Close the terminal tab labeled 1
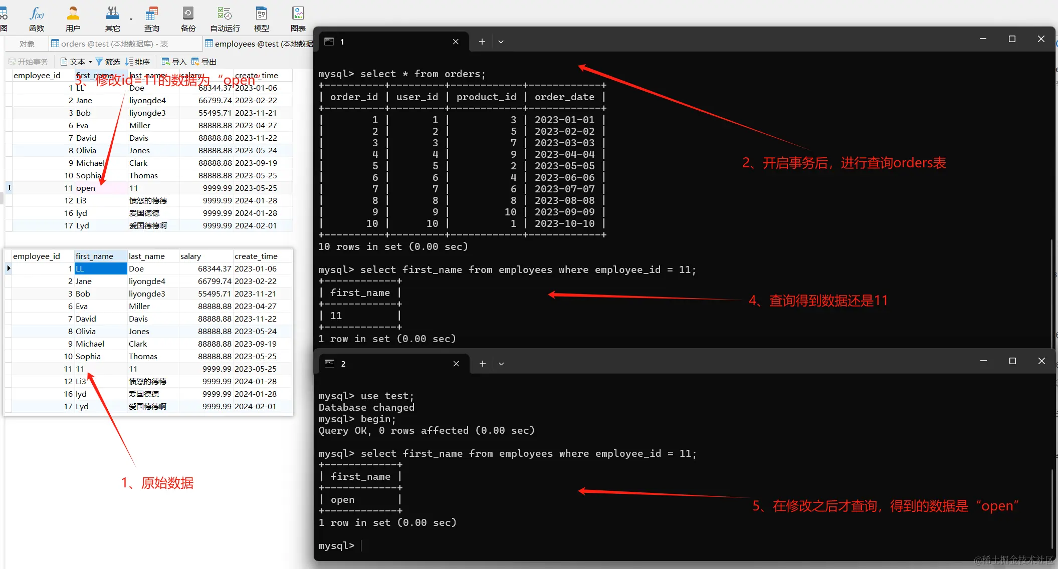The image size is (1058, 569). point(456,42)
